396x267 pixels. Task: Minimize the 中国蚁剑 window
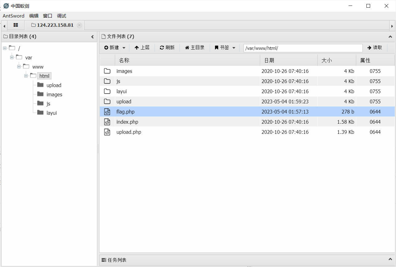point(350,6)
